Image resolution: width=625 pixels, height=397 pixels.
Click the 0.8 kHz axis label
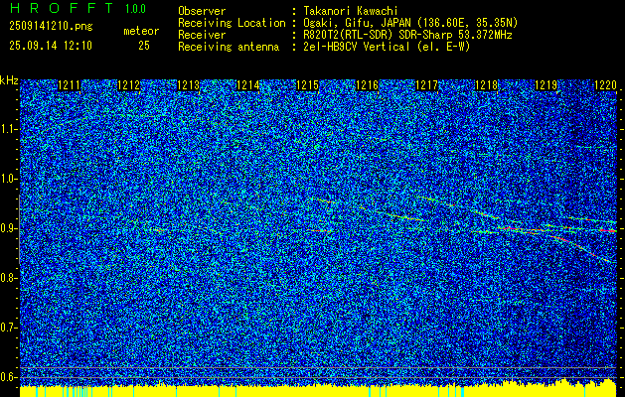(x=8, y=278)
